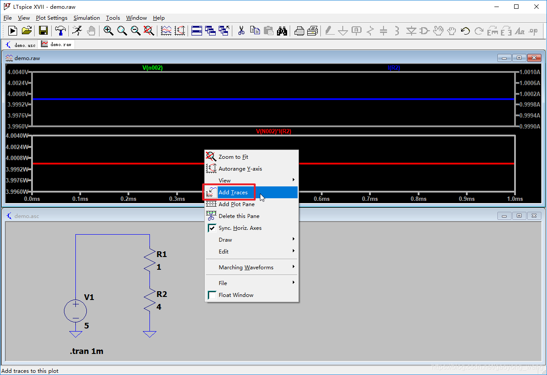Viewport: 547px width, 375px height.
Task: Open a file with the folder icon
Action: click(27, 31)
